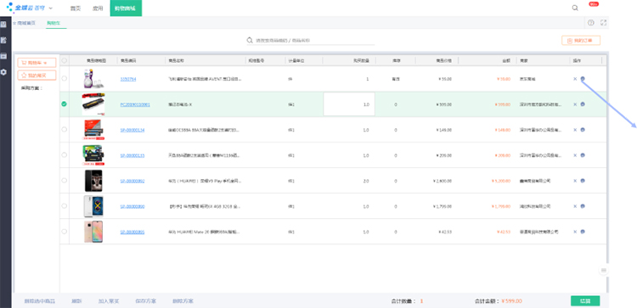
Task: Click the quantity input showing 1.0 in selected row
Action: tap(349, 104)
